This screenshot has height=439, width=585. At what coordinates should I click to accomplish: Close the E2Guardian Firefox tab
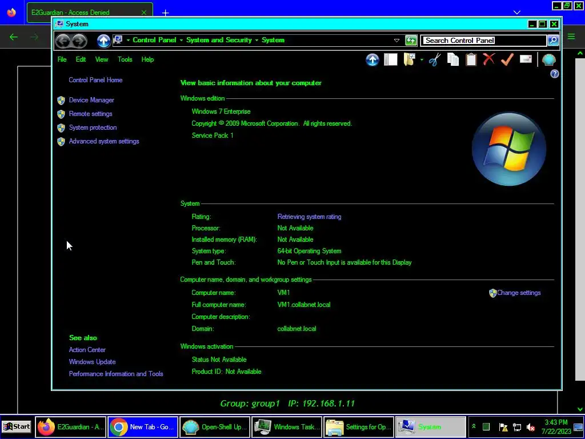tap(144, 13)
